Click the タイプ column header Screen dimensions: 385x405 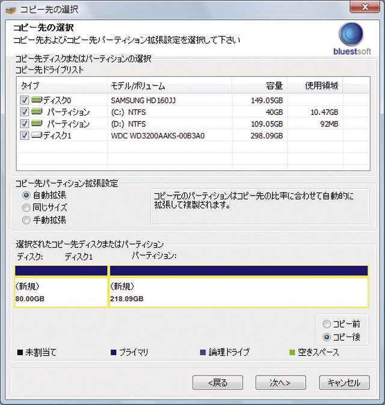[62, 85]
